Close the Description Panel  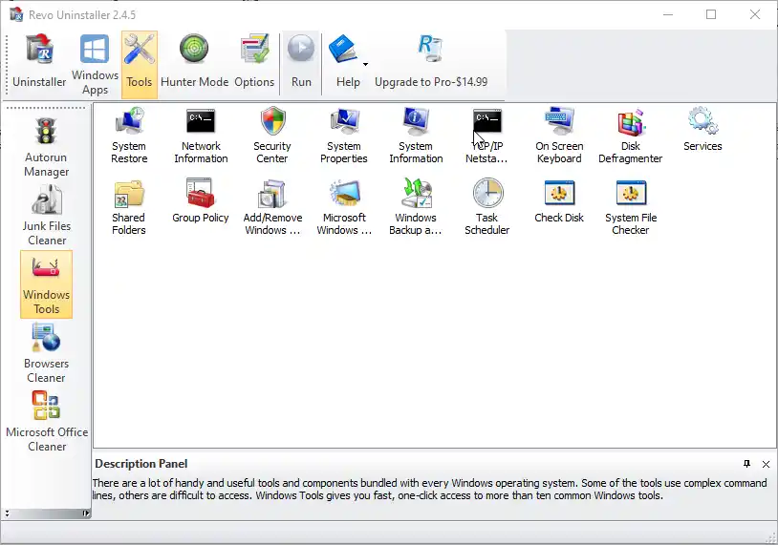coord(767,464)
